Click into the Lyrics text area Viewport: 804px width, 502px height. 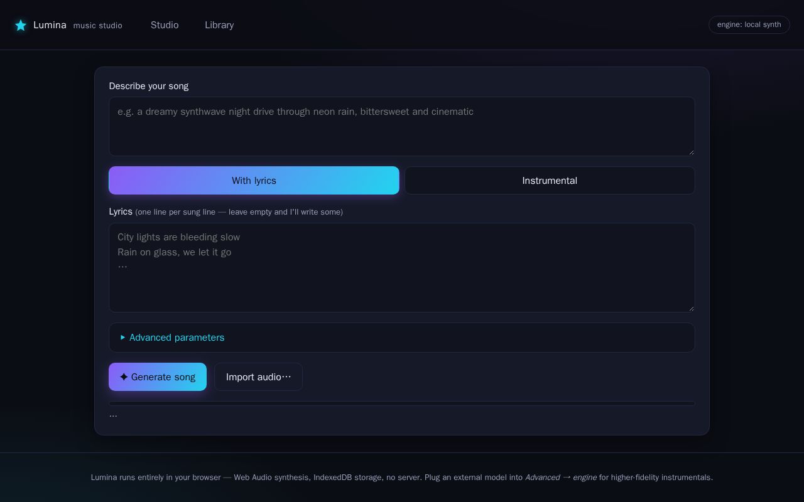pos(402,267)
